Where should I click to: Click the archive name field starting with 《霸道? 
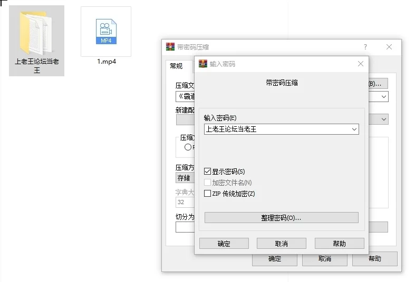pos(185,97)
